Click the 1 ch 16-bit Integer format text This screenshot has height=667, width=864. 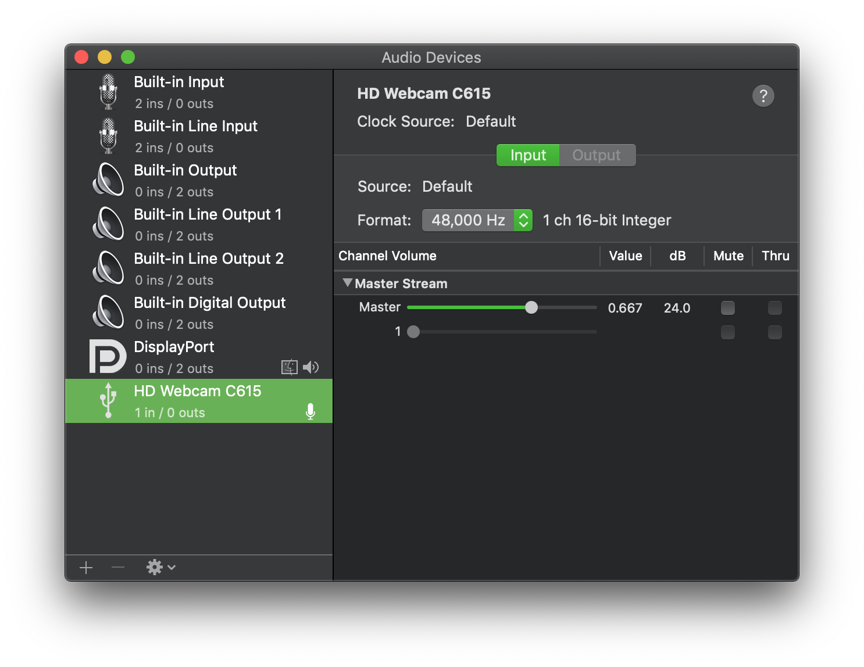point(607,220)
